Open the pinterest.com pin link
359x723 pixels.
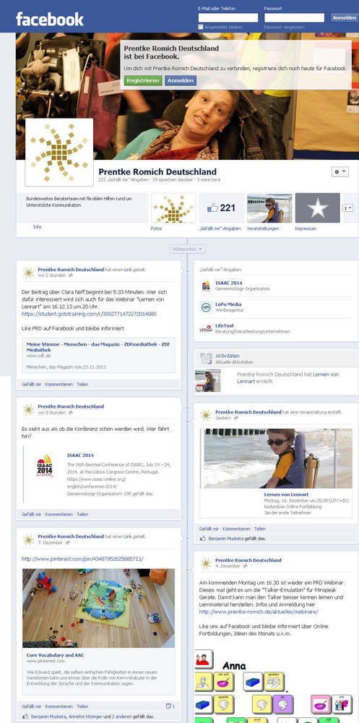(x=82, y=559)
